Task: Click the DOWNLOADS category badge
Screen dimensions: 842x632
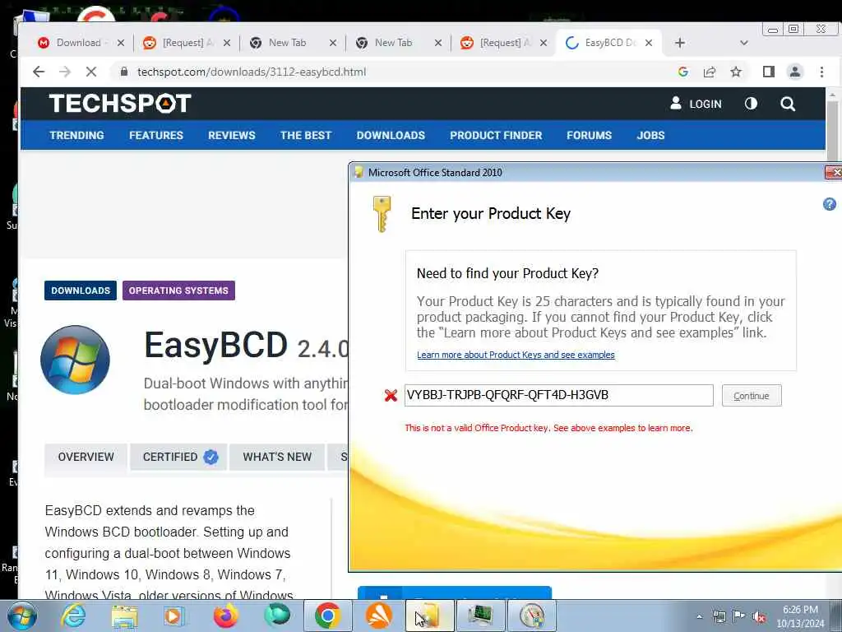Action: (81, 290)
